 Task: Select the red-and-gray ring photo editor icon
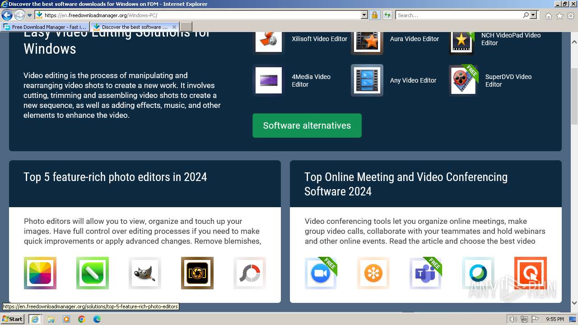click(x=250, y=273)
